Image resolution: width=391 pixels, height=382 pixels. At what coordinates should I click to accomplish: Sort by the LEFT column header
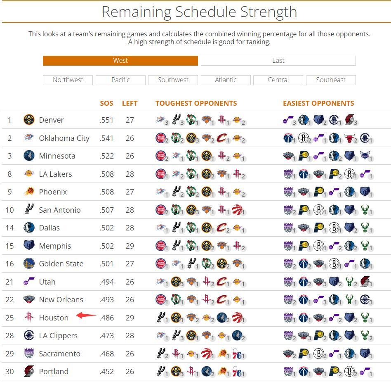130,103
